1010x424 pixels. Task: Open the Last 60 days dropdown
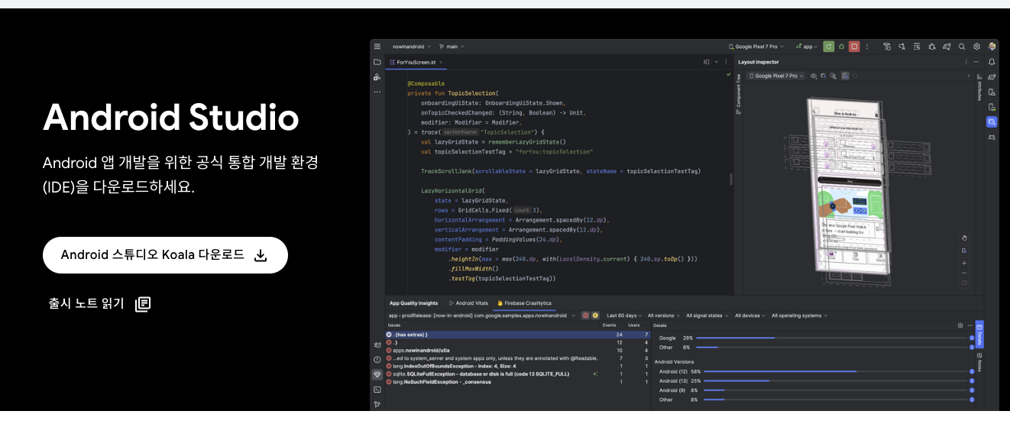tap(624, 316)
